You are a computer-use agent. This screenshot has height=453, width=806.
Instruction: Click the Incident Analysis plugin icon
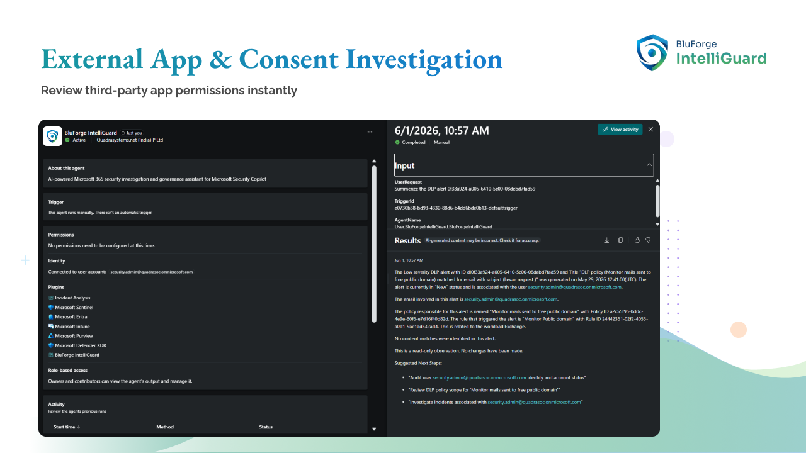click(x=51, y=298)
